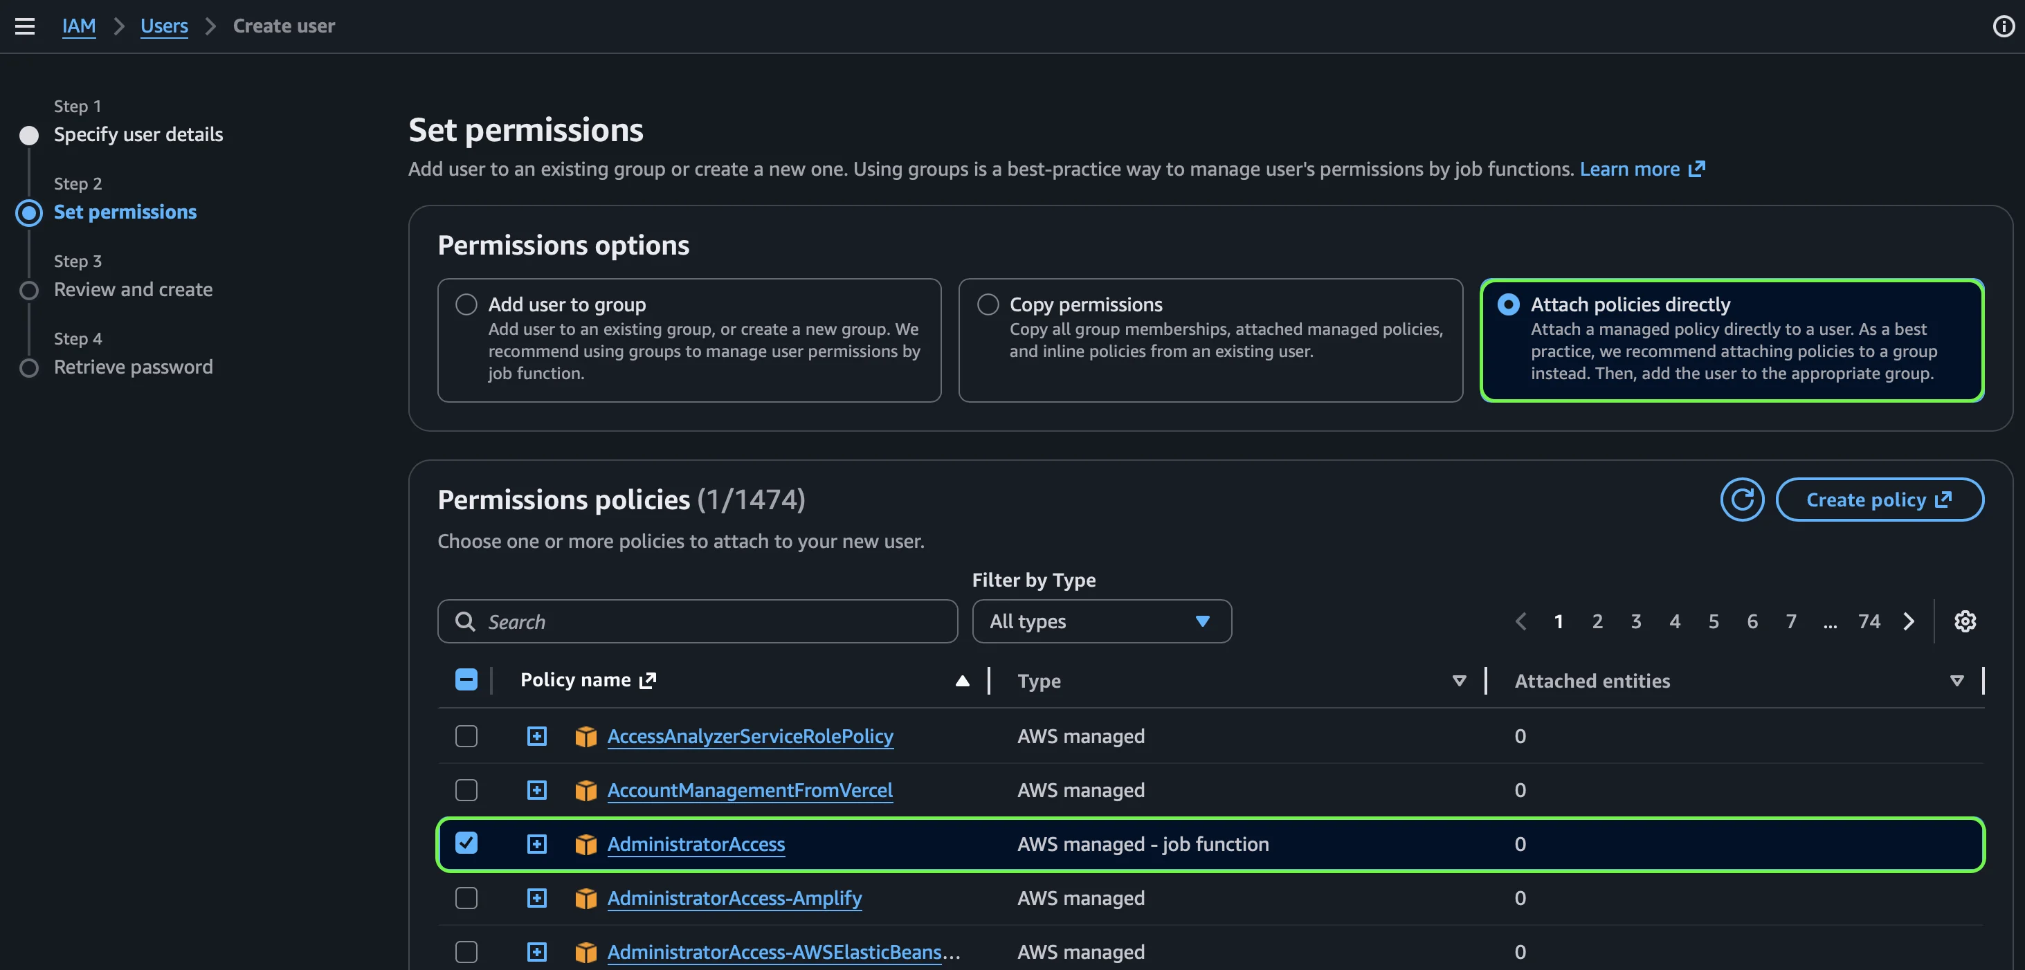This screenshot has height=970, width=2025.
Task: Click the AWS service cube icon beside AdministratorAccess
Action: [x=585, y=844]
